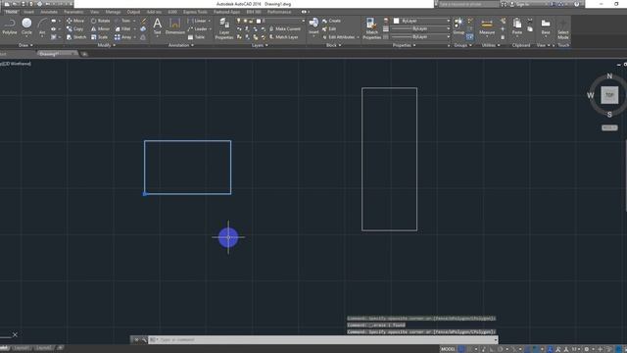The height and width of the screenshot is (353, 627).
Task: Expand the Draw panel dropdown
Action: [x=26, y=45]
